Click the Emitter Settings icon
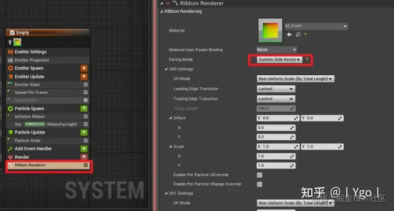 [x=10, y=52]
